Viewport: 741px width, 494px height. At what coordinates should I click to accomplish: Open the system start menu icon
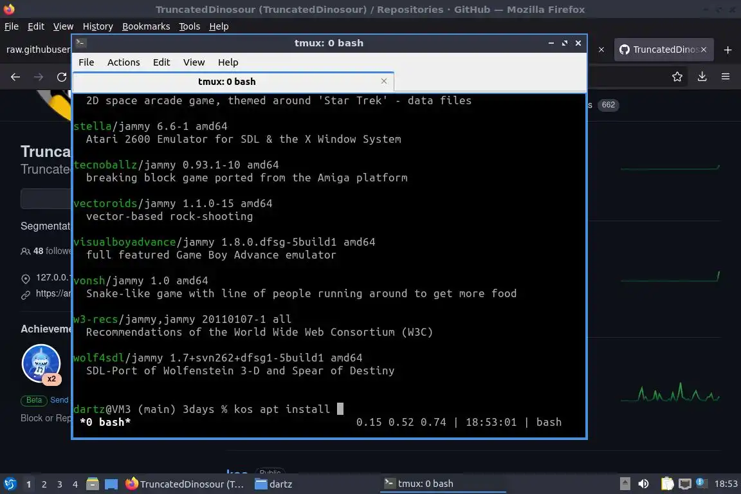coord(10,484)
